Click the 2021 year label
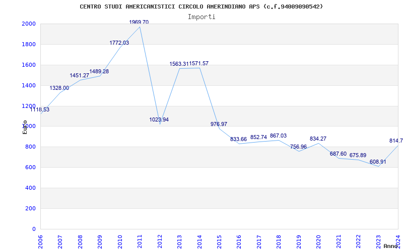 coord(339,241)
